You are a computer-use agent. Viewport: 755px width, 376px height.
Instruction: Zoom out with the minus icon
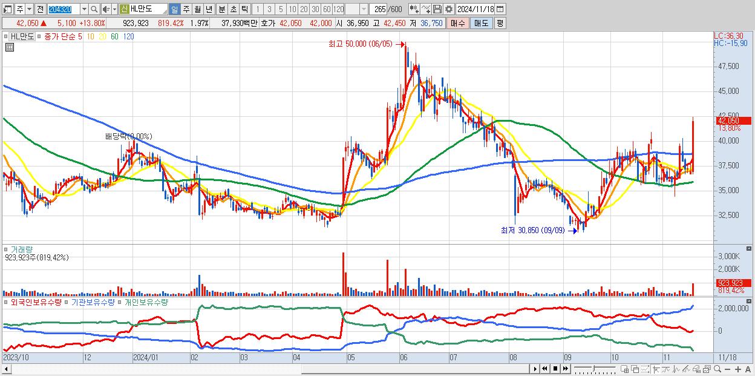coord(728,369)
